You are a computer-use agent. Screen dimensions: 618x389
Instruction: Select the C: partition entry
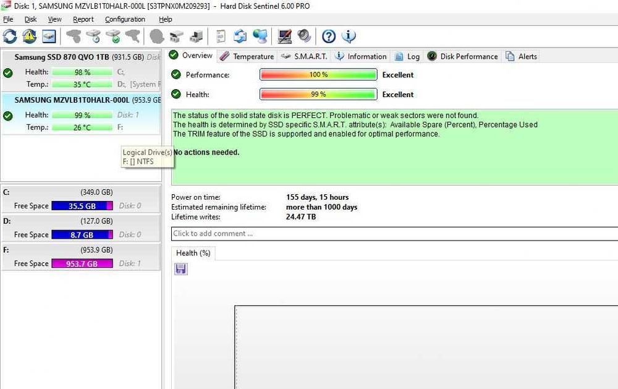tap(81, 199)
